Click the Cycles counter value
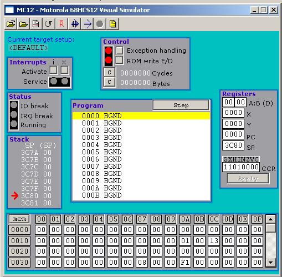Screen dimensions: 282x277 tap(135, 73)
